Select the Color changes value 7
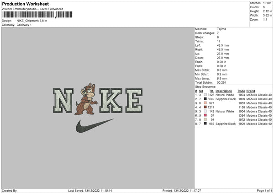Image resolution: width=274 pixels, height=194 pixels. coord(218,33)
